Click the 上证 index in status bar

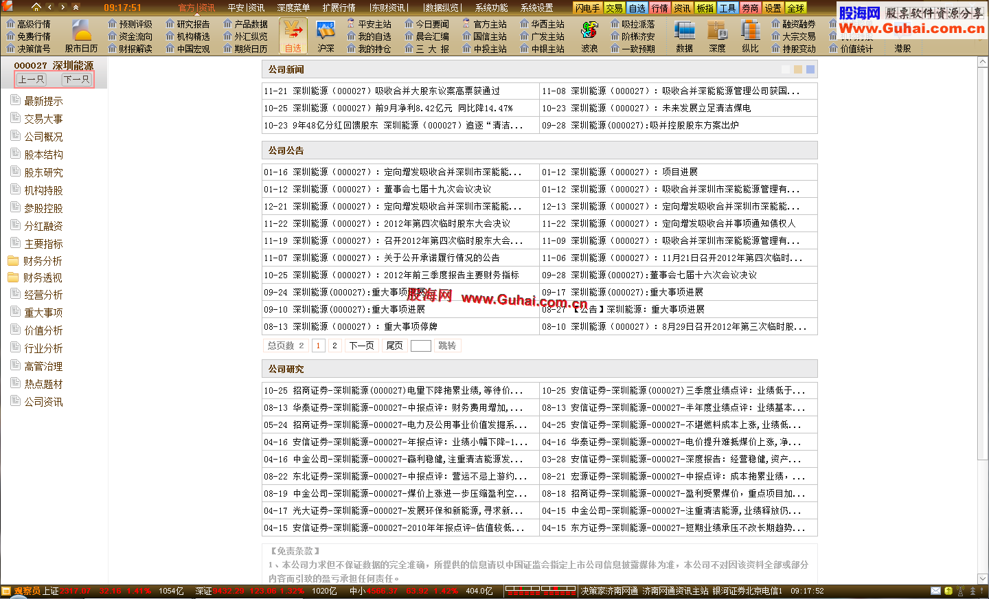pos(51,591)
